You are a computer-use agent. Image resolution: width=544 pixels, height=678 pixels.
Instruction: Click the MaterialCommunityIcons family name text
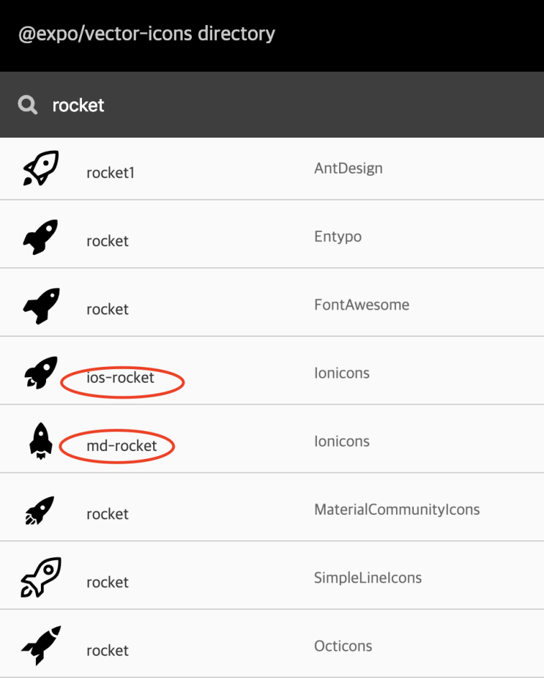[x=397, y=509]
